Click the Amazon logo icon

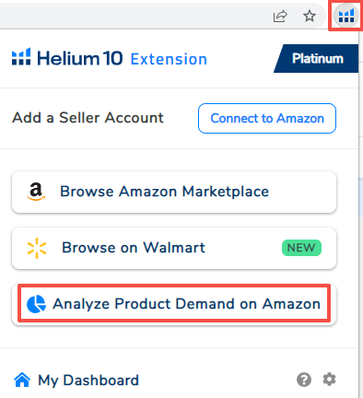(36, 192)
